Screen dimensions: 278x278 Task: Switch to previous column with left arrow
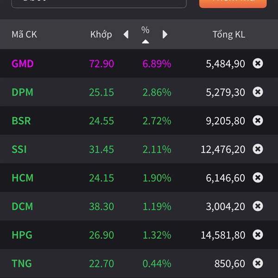pos(126,34)
